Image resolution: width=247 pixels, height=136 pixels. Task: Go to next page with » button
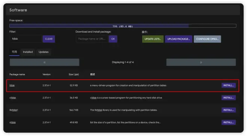pyautogui.click(x=201, y=62)
